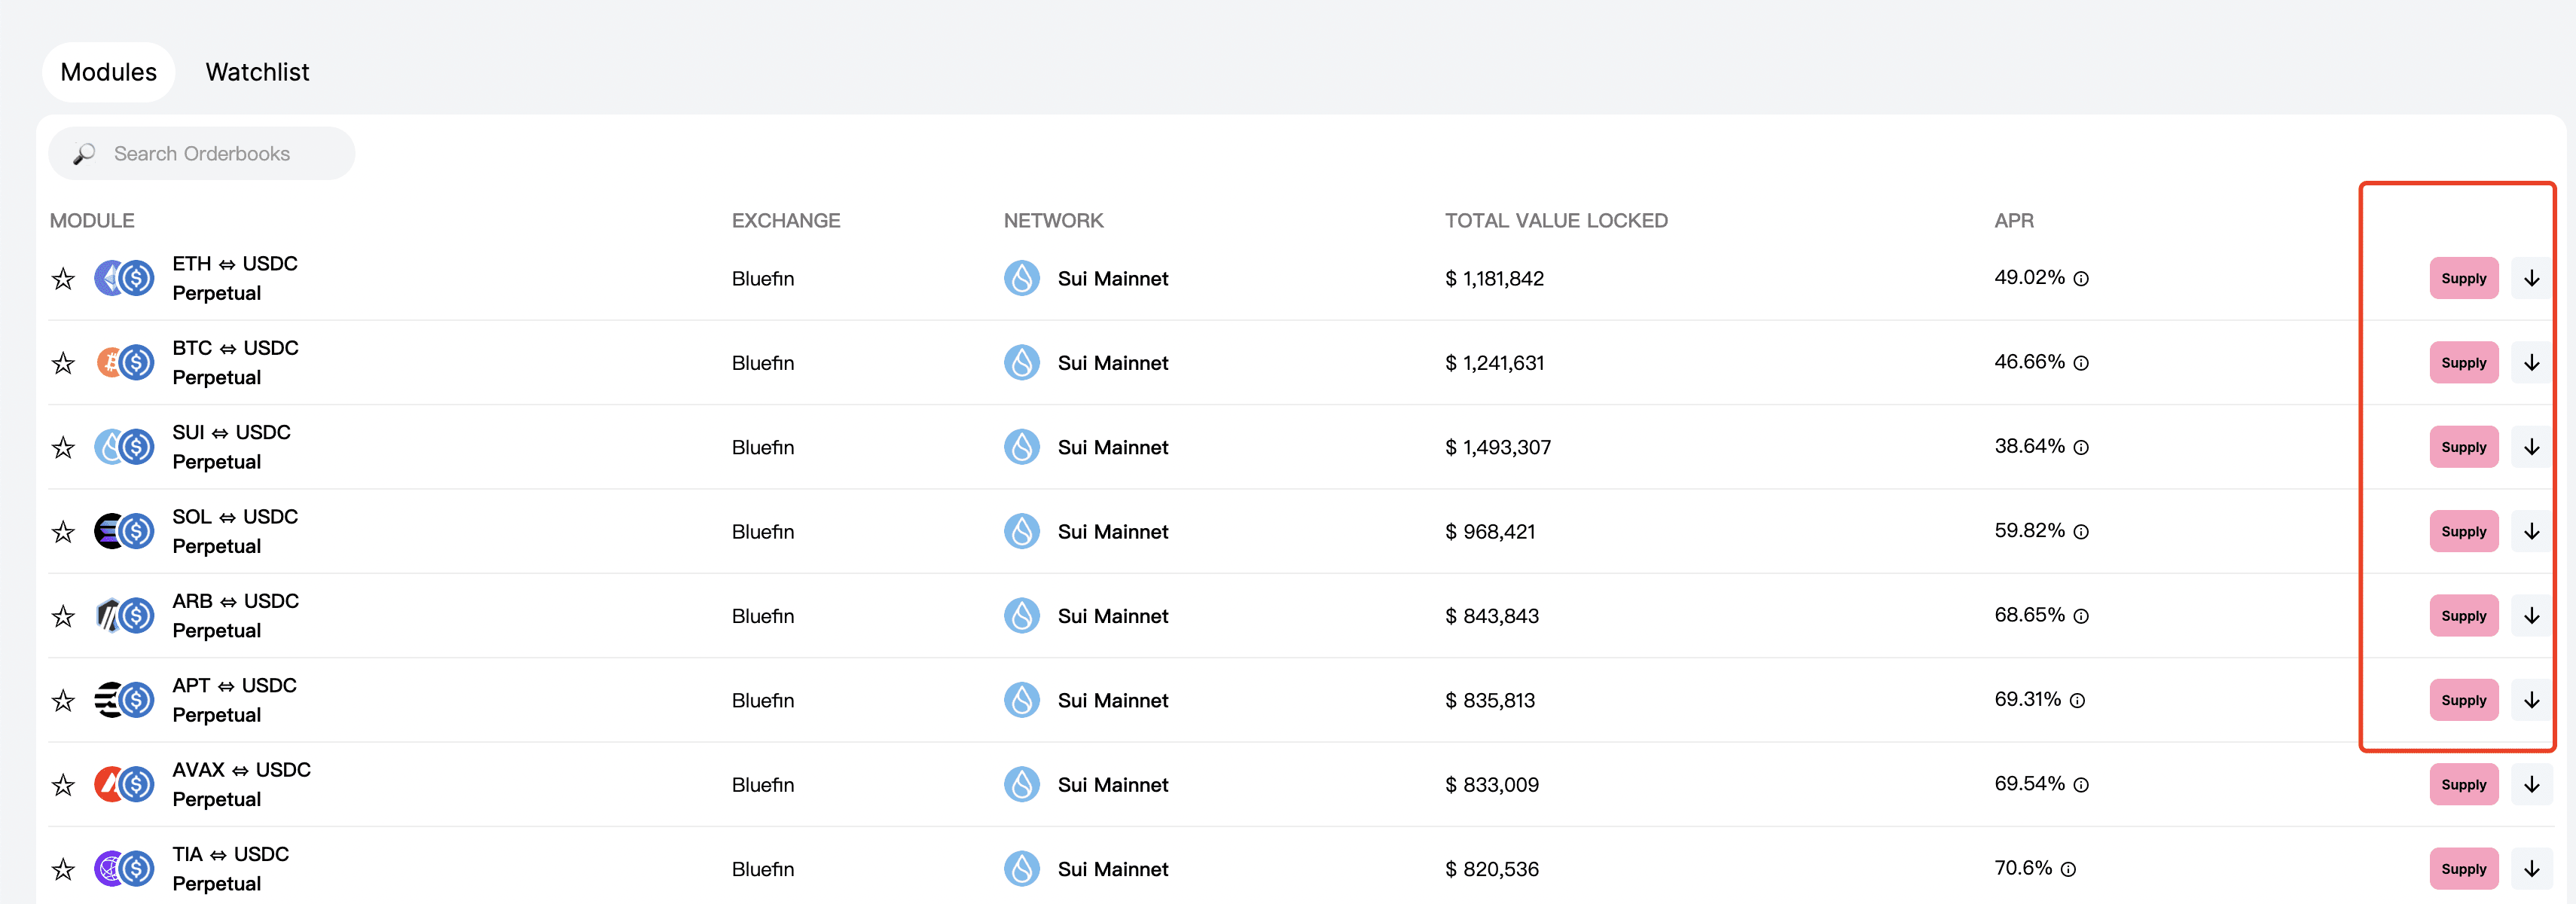Click Sui Mainnet icon in BTC row
This screenshot has width=2576, height=904.
click(1021, 363)
